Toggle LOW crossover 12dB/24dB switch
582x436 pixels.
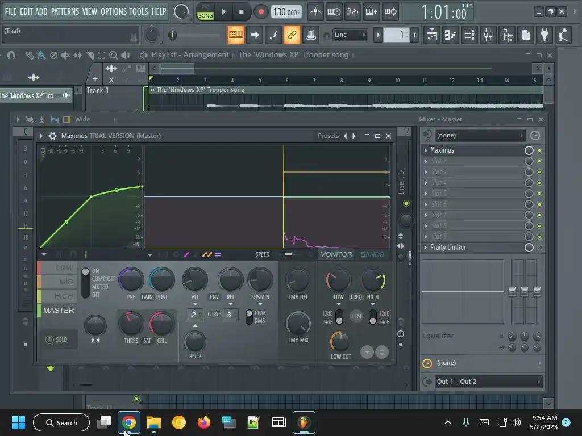click(x=339, y=317)
